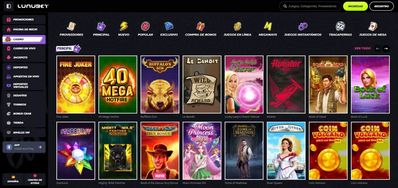Image resolution: width=398 pixels, height=188 pixels.
Task: Click the Ingresar login button
Action: (355, 6)
